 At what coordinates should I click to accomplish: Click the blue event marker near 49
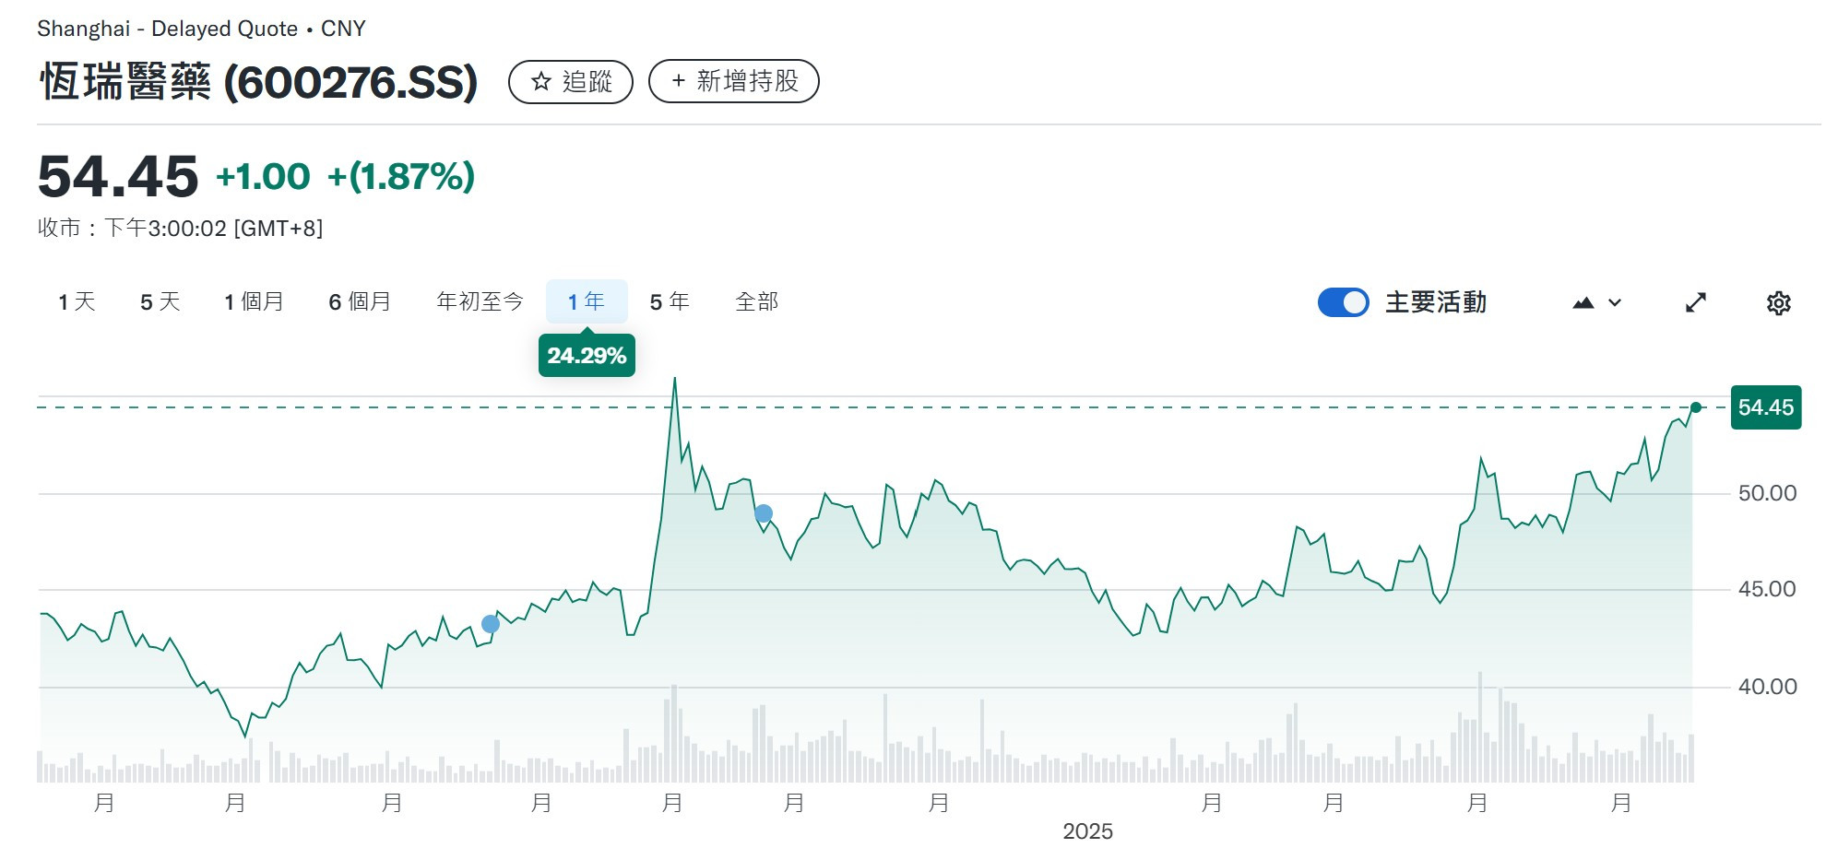764,513
